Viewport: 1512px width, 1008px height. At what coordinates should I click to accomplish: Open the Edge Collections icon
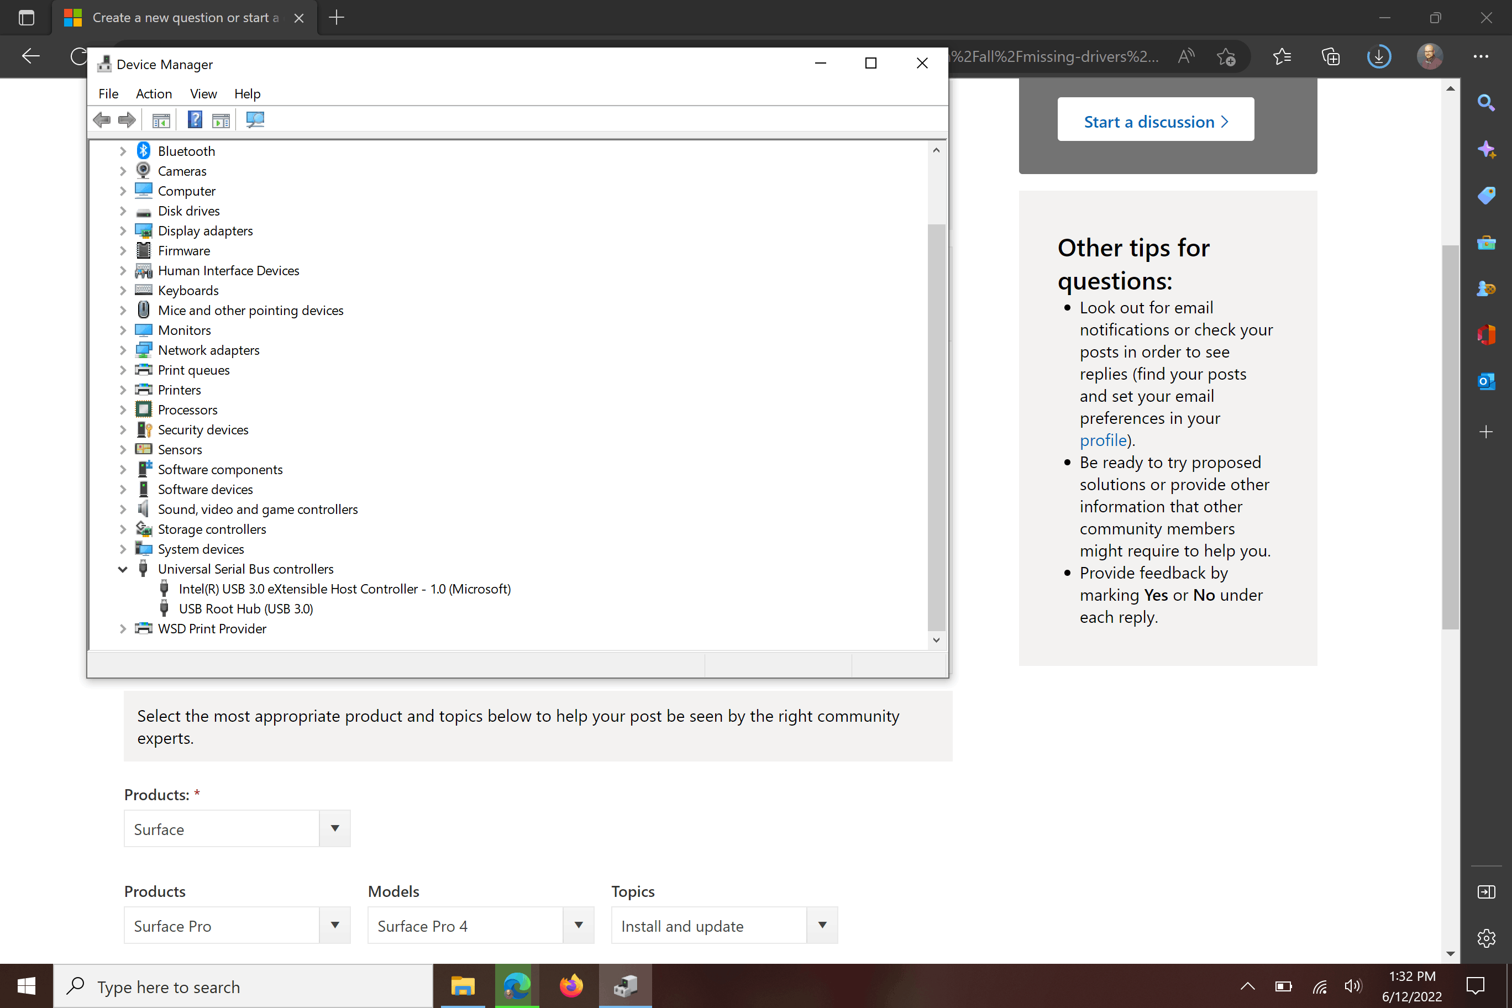(1330, 56)
